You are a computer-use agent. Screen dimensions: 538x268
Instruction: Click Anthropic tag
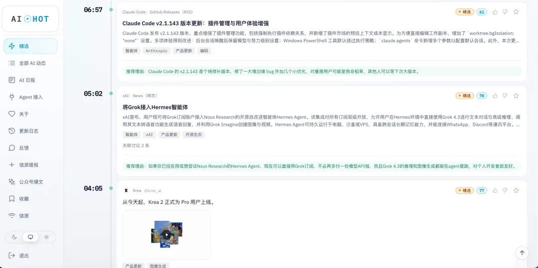pyautogui.click(x=156, y=51)
